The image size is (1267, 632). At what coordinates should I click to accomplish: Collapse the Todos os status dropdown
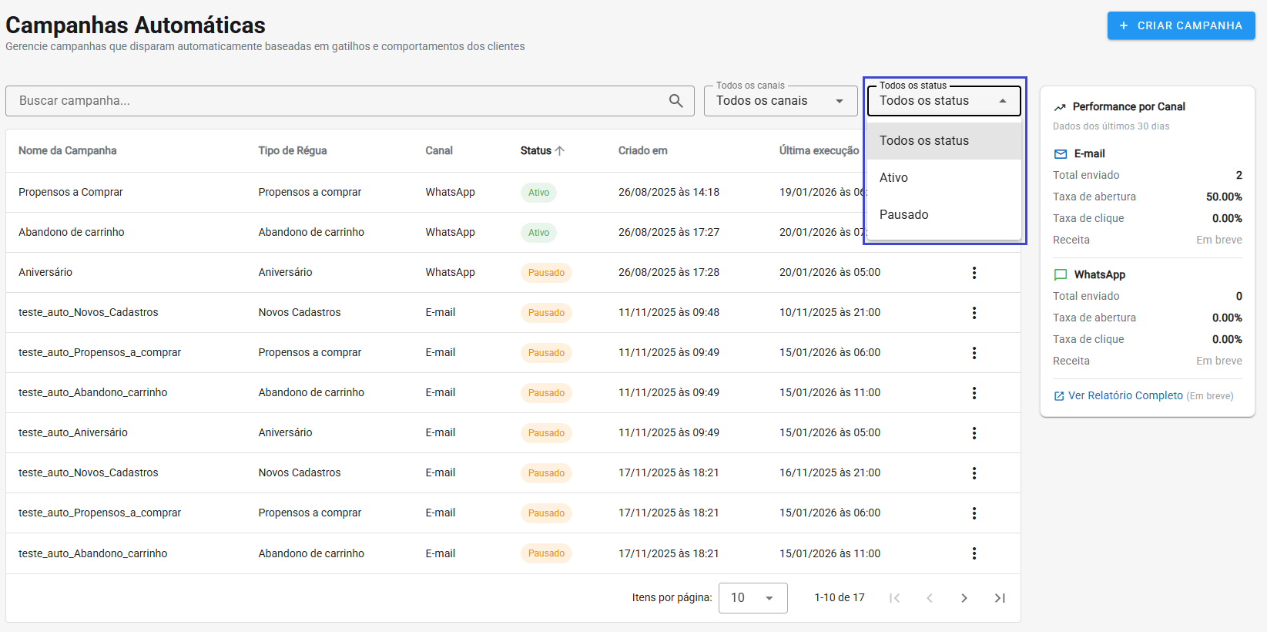click(1002, 101)
